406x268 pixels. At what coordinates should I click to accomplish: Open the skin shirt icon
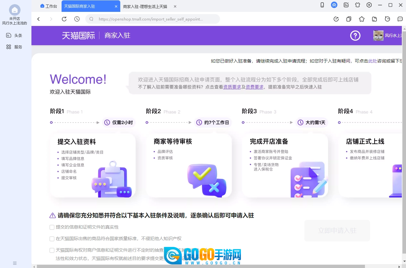[x=358, y=5]
